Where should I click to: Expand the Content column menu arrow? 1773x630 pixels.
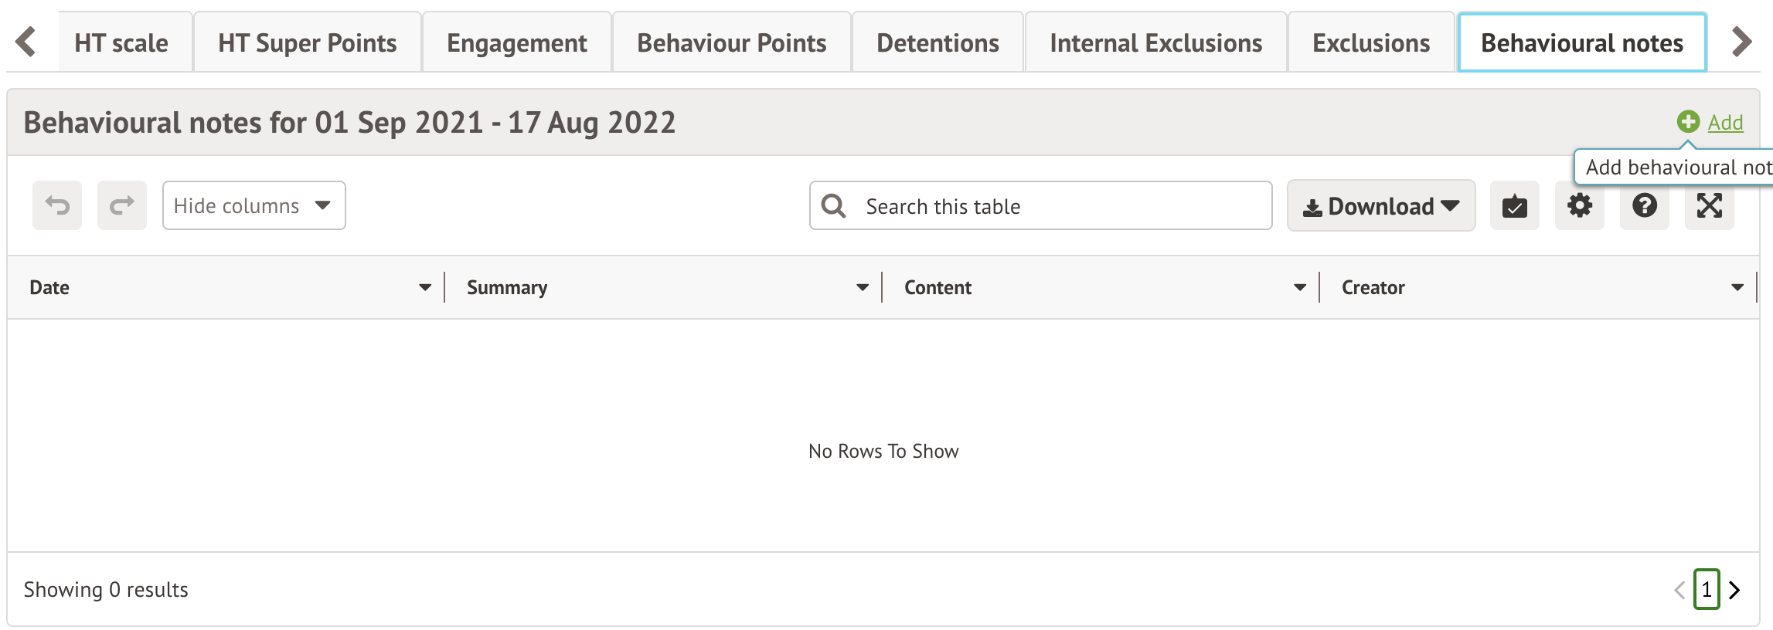click(1300, 288)
